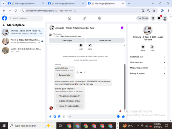The width and height of the screenshot is (172, 129).
Task: Click the View buyer button
Action: pyautogui.click(x=67, y=41)
